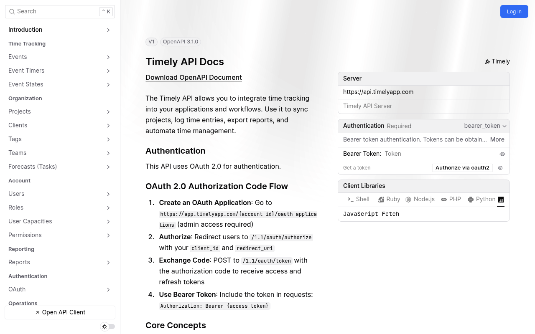Image resolution: width=535 pixels, height=334 pixels.
Task: Open Roles in the sidebar
Action: [x=60, y=207]
